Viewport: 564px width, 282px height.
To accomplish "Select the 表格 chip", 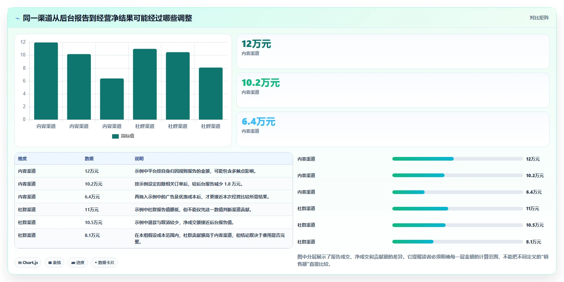I will (54, 263).
